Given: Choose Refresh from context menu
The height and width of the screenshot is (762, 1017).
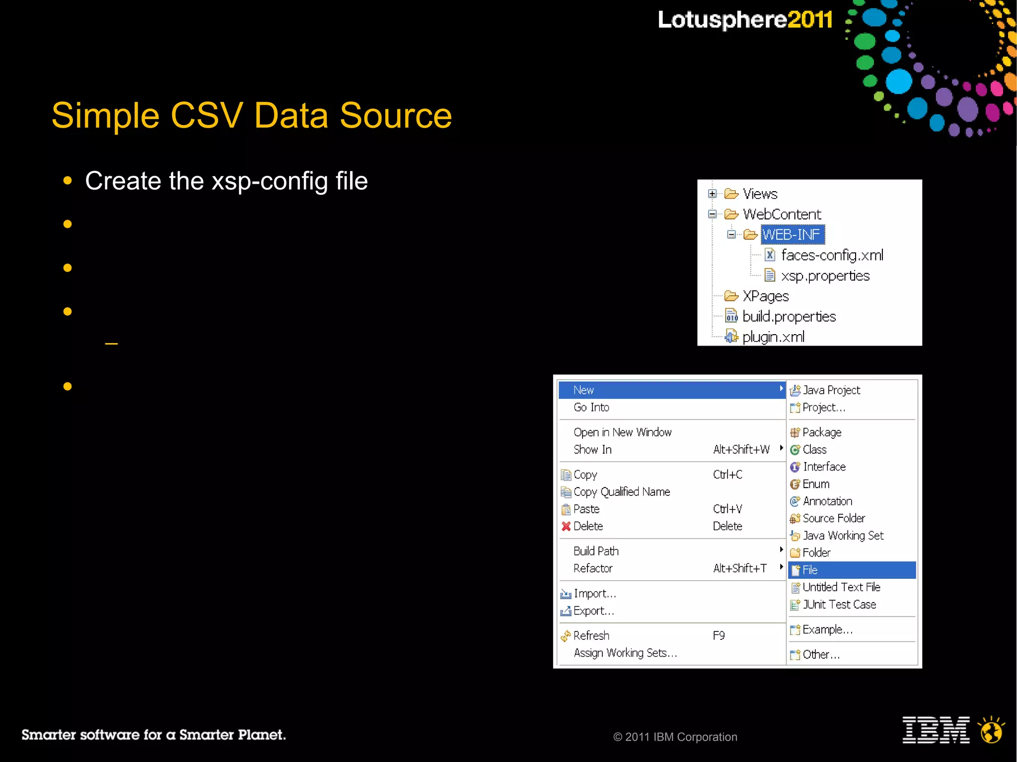Looking at the screenshot, I should pyautogui.click(x=672, y=636).
